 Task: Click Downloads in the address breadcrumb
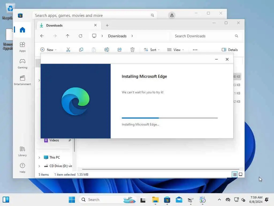(x=117, y=36)
